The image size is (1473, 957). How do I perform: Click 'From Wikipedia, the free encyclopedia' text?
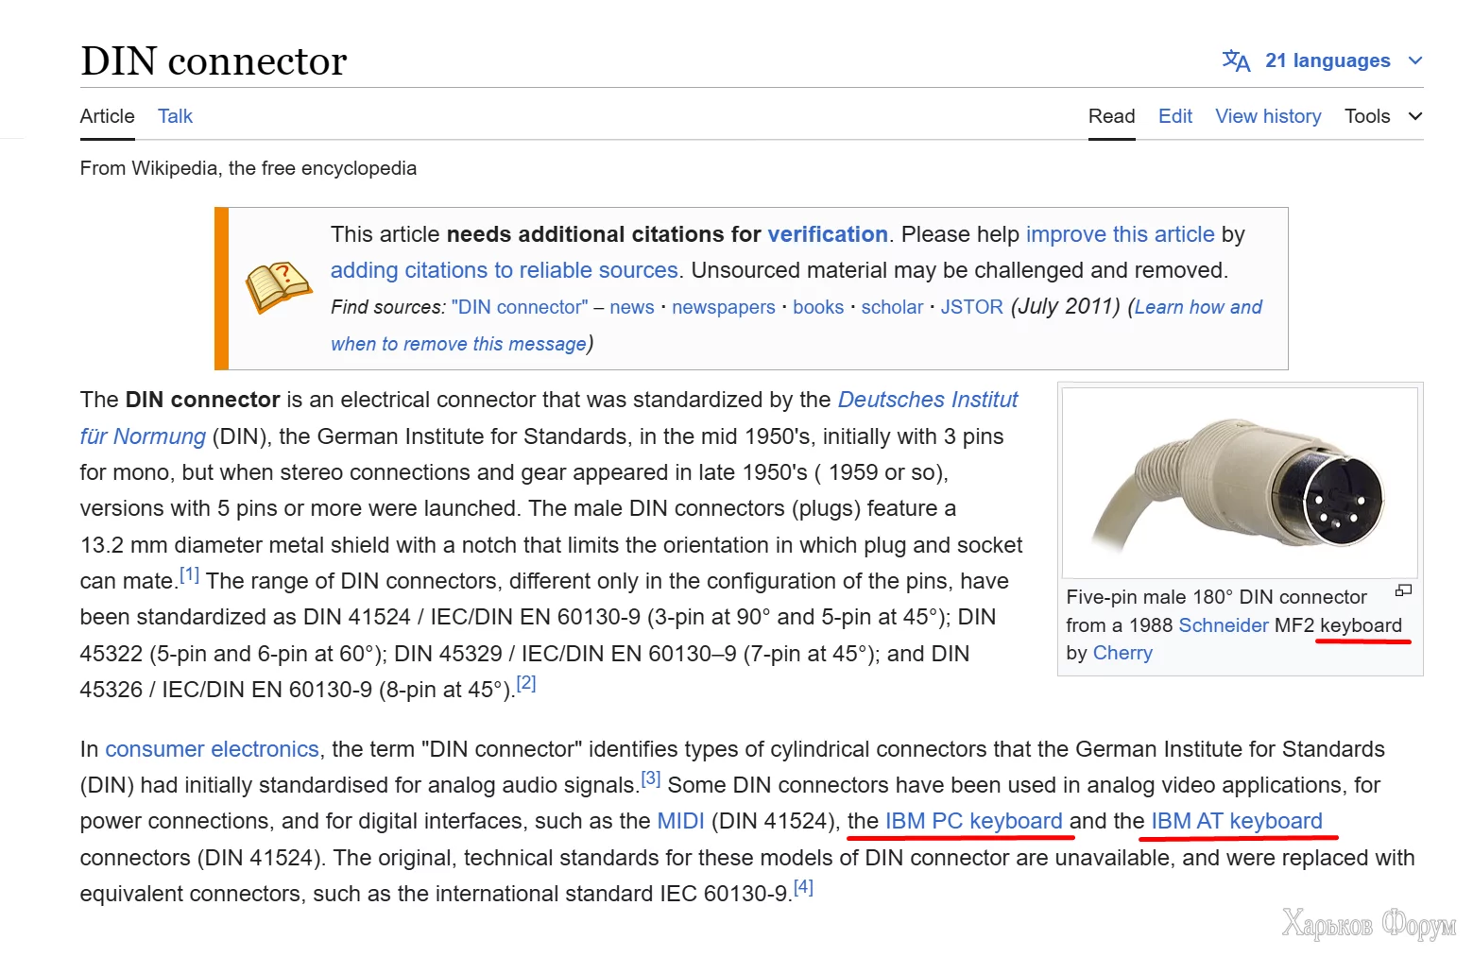pos(248,168)
